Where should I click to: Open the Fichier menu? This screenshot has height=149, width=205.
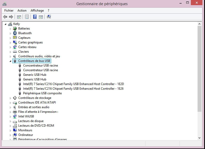click(9, 11)
